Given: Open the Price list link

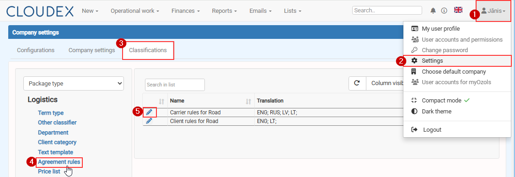Looking at the screenshot, I should click(49, 172).
